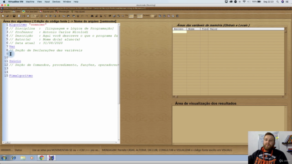
Task: Click the highlighted first Escopo cell
Action: point(179,32)
